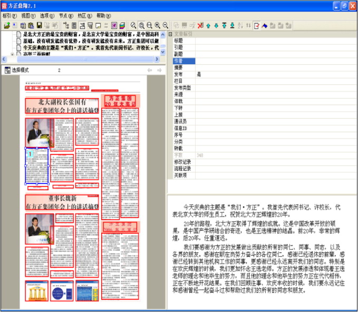
Task: Select the 摘要 property row
Action: [x=264, y=67]
